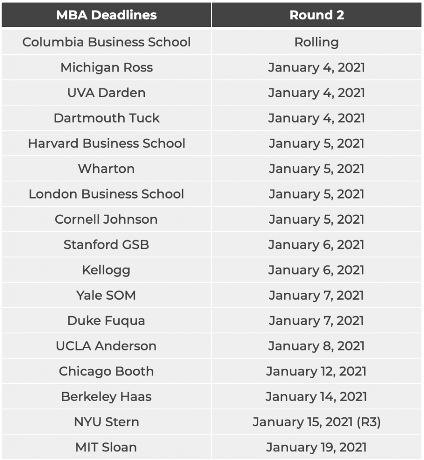Click the Stanford GSB cell
The image size is (424, 460).
[107, 245]
